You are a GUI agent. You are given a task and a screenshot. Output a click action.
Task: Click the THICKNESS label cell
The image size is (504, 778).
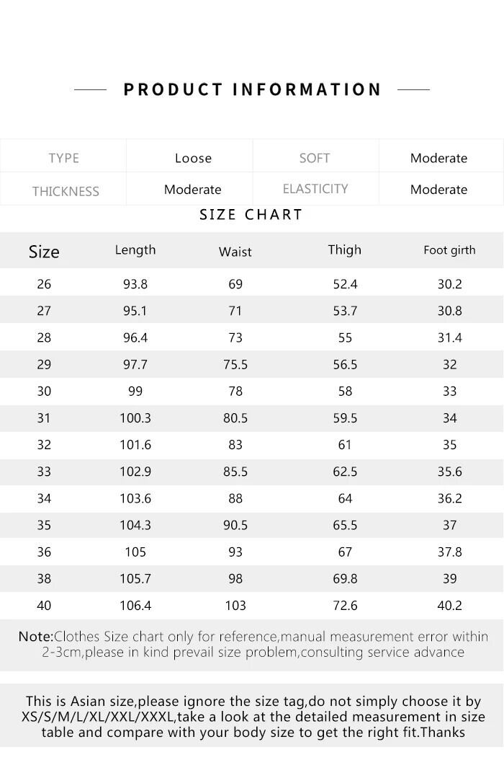[66, 191]
